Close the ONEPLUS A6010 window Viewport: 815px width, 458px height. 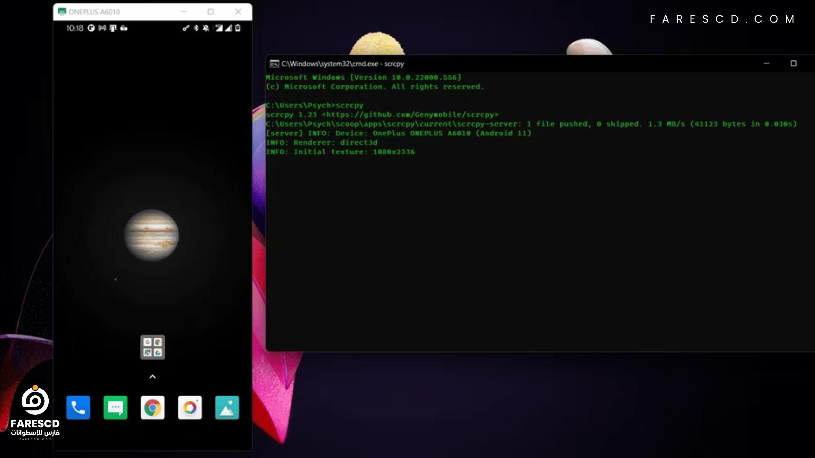pos(238,12)
